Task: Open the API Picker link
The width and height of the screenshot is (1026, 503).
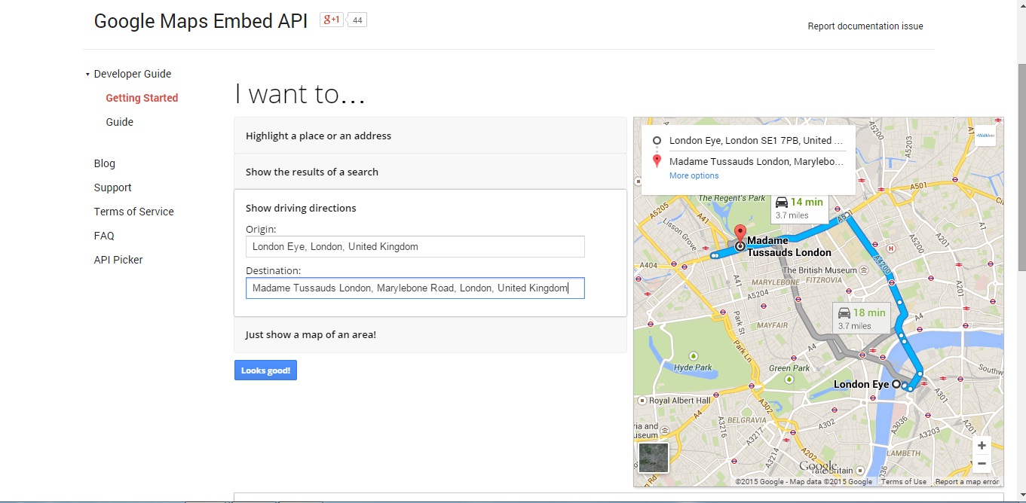Action: [x=118, y=260]
